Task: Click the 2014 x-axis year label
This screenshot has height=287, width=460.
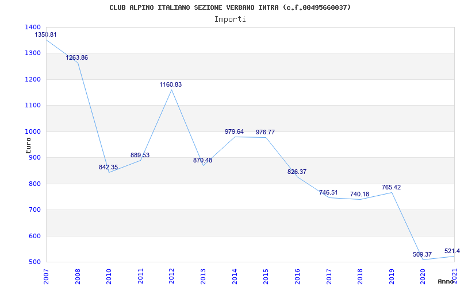Action: (235, 276)
